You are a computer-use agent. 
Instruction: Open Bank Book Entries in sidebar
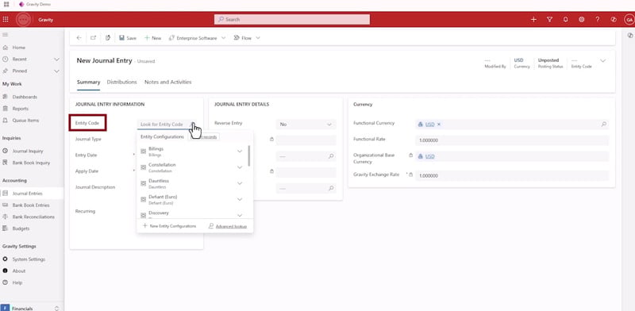click(31, 205)
